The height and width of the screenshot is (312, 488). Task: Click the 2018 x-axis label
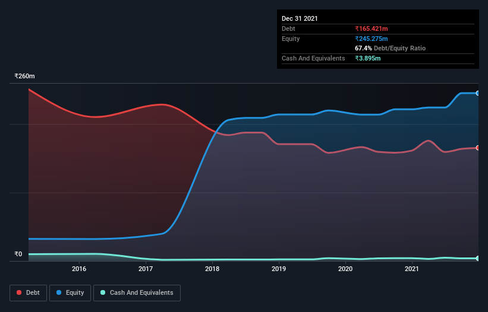pyautogui.click(x=212, y=269)
